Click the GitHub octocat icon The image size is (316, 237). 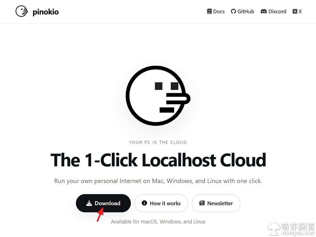click(x=233, y=11)
